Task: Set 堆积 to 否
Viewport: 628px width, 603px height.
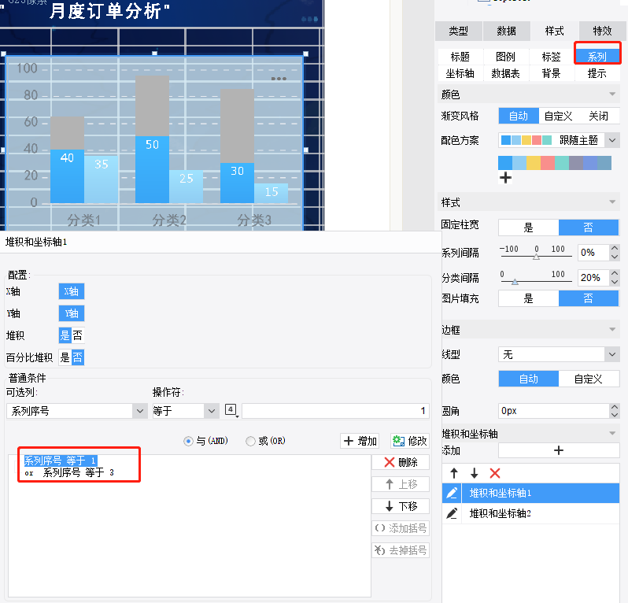Action: [x=78, y=335]
